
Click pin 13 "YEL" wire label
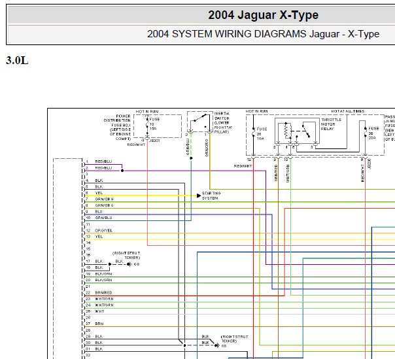click(99, 237)
